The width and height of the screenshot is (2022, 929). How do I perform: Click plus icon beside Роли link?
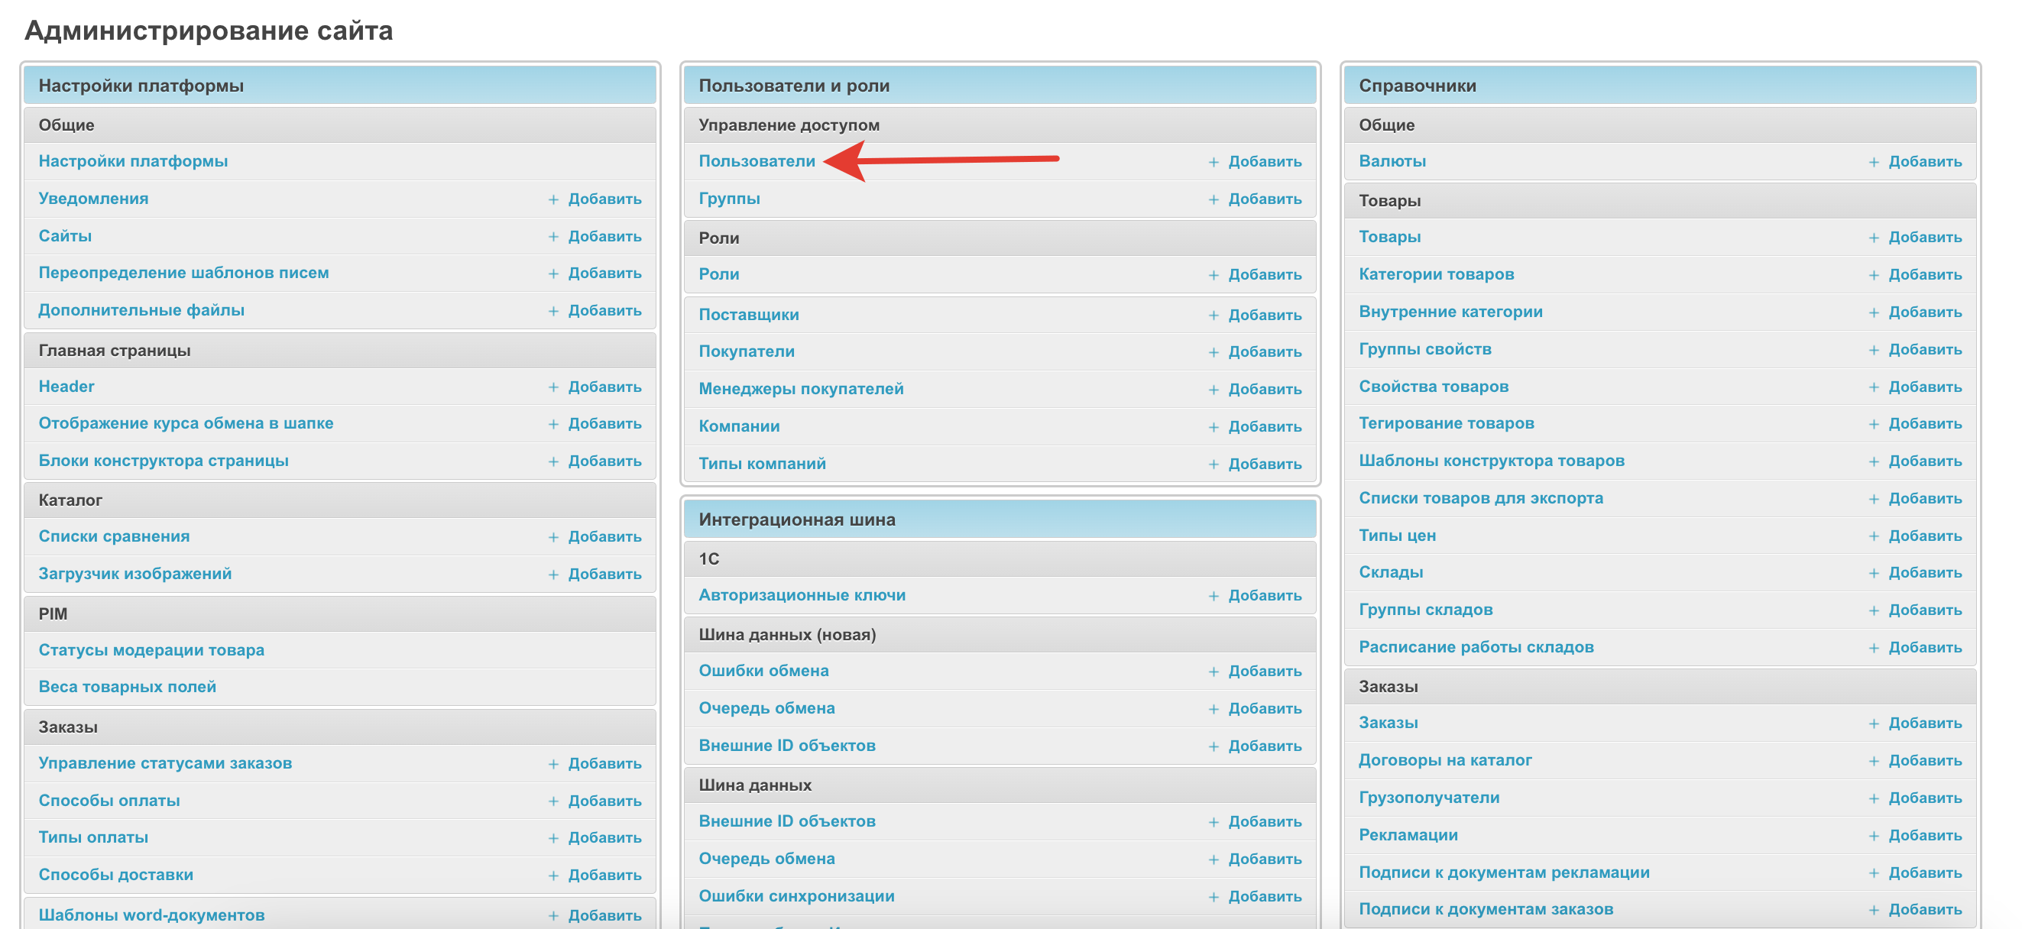[x=1213, y=274]
